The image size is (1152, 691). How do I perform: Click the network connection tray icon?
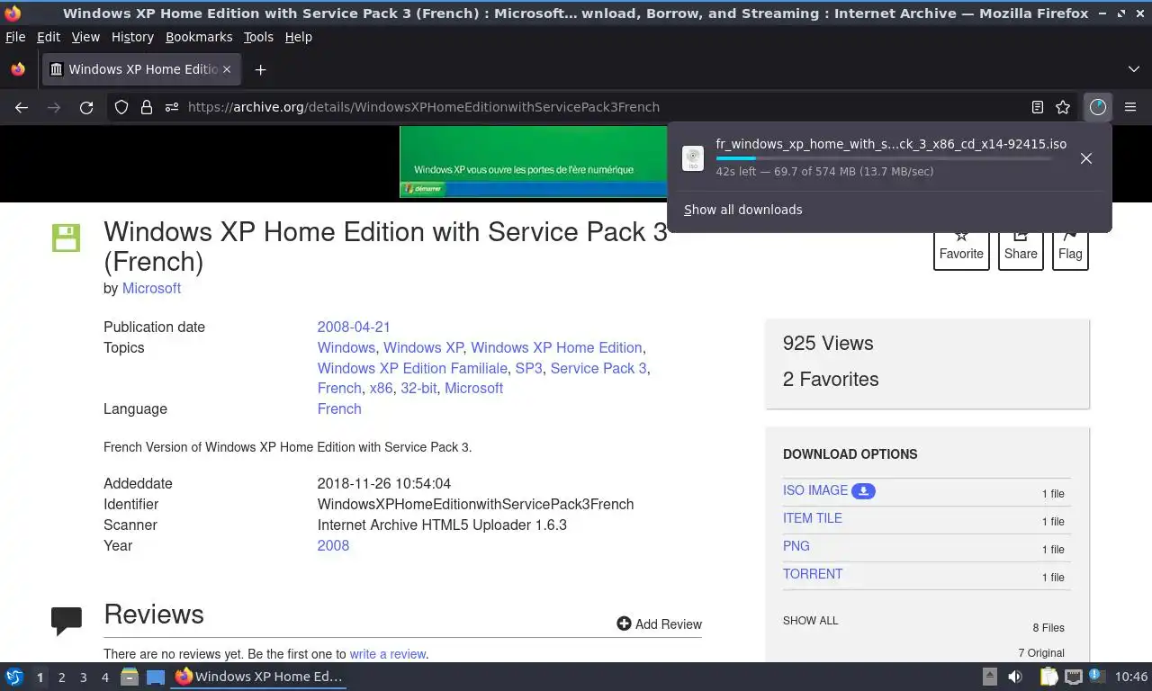[x=1073, y=677]
